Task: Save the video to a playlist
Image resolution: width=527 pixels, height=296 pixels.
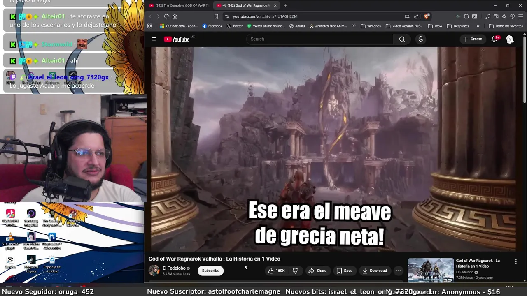Action: click(x=344, y=271)
